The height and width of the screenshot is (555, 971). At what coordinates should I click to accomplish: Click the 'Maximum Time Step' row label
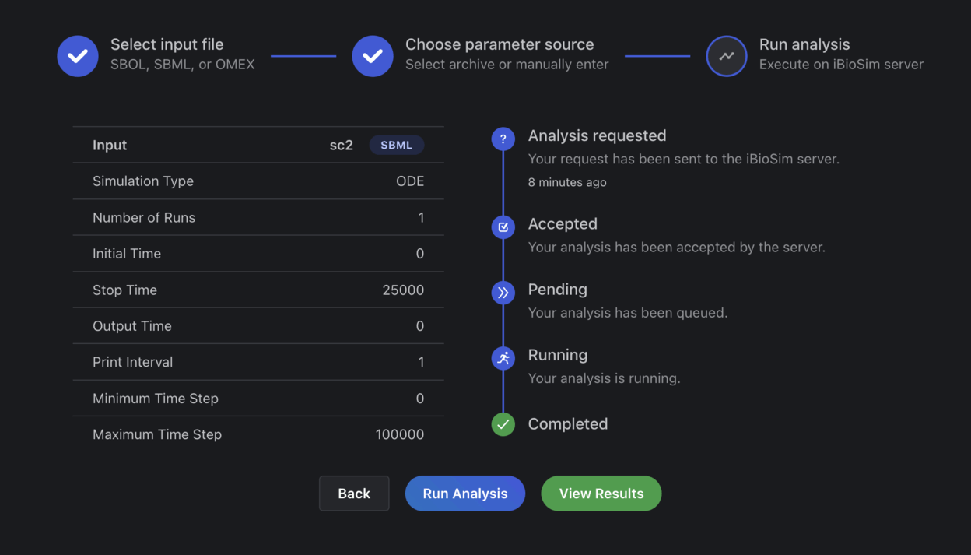pos(157,435)
